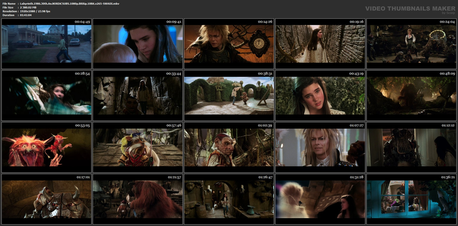Select the thumbnail at 00:19:16
Screen dimensions: 458x226
pos(320,44)
